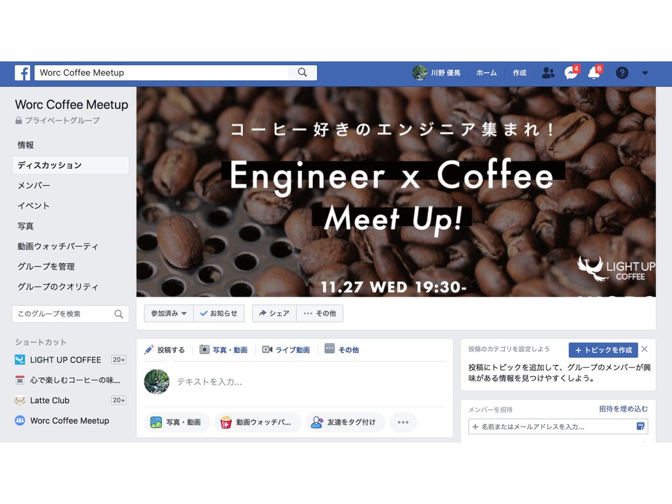Image resolution: width=672 pixels, height=504 pixels.
Task: Open the その他 menu below cover photo
Action: tap(320, 313)
